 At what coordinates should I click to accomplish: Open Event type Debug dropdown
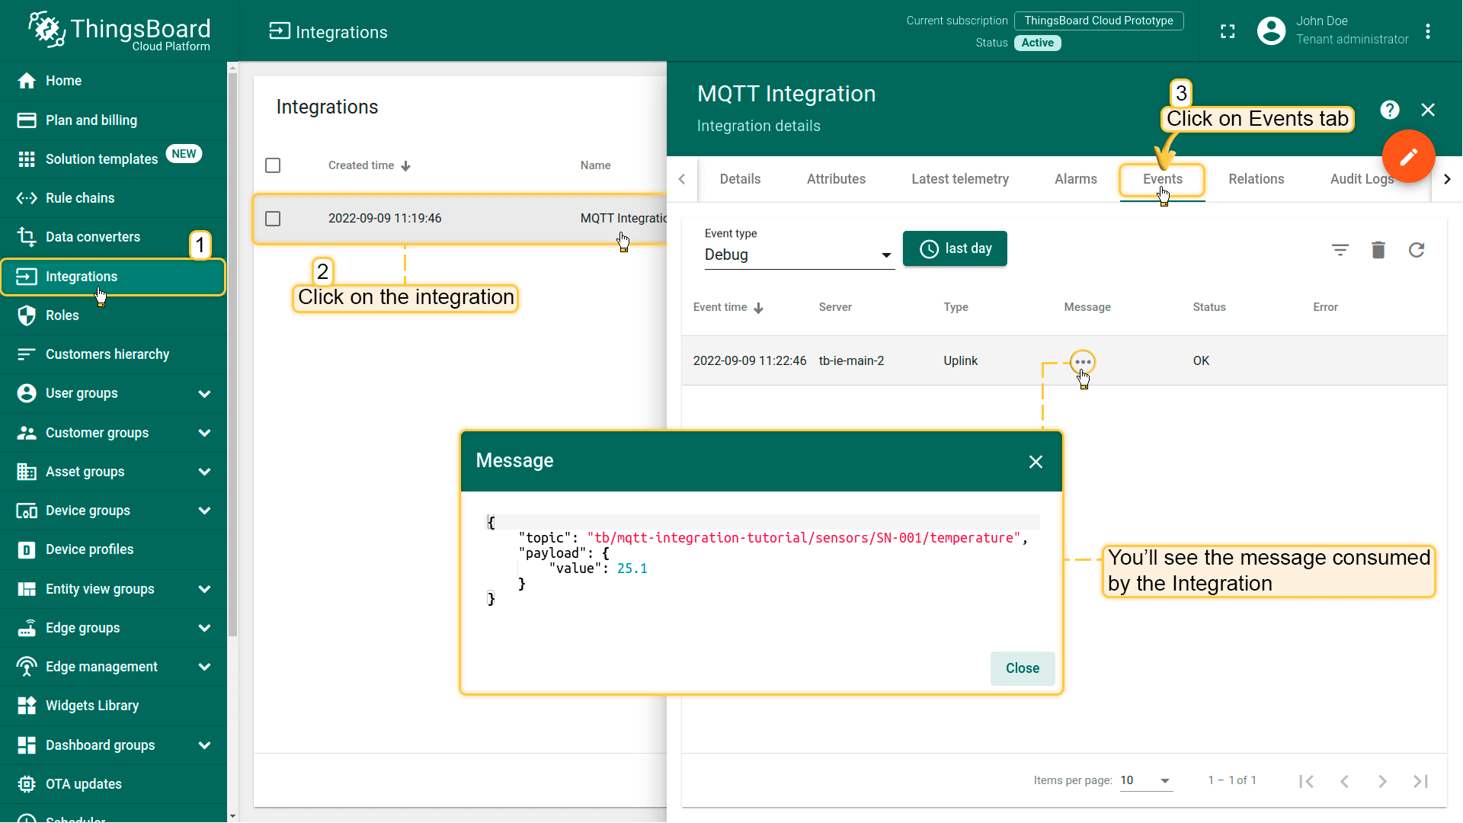tap(798, 255)
